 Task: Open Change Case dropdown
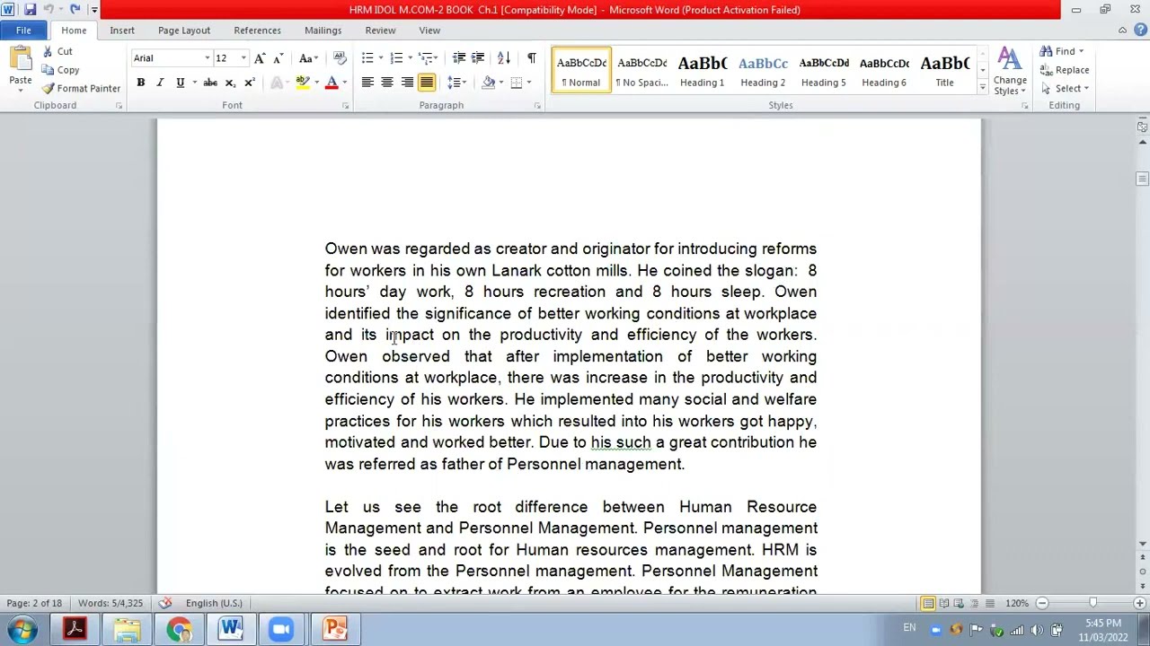pos(308,58)
